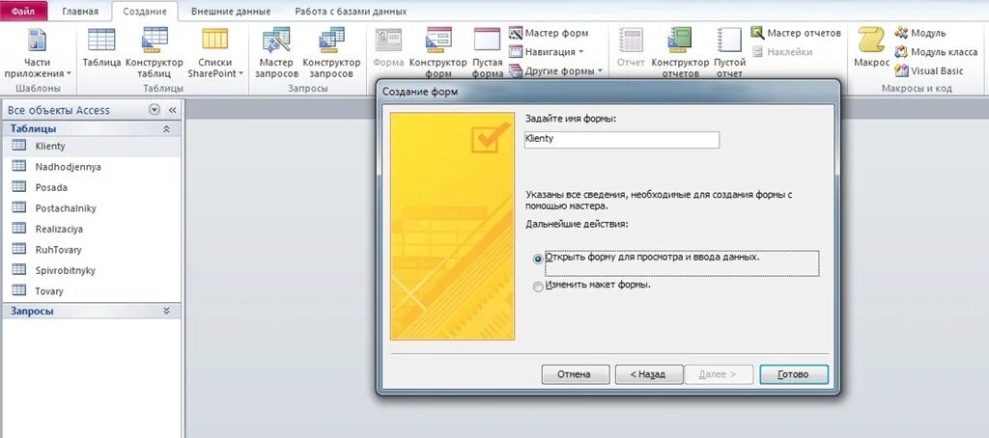Launch Конструктор таблиц

pos(155,52)
